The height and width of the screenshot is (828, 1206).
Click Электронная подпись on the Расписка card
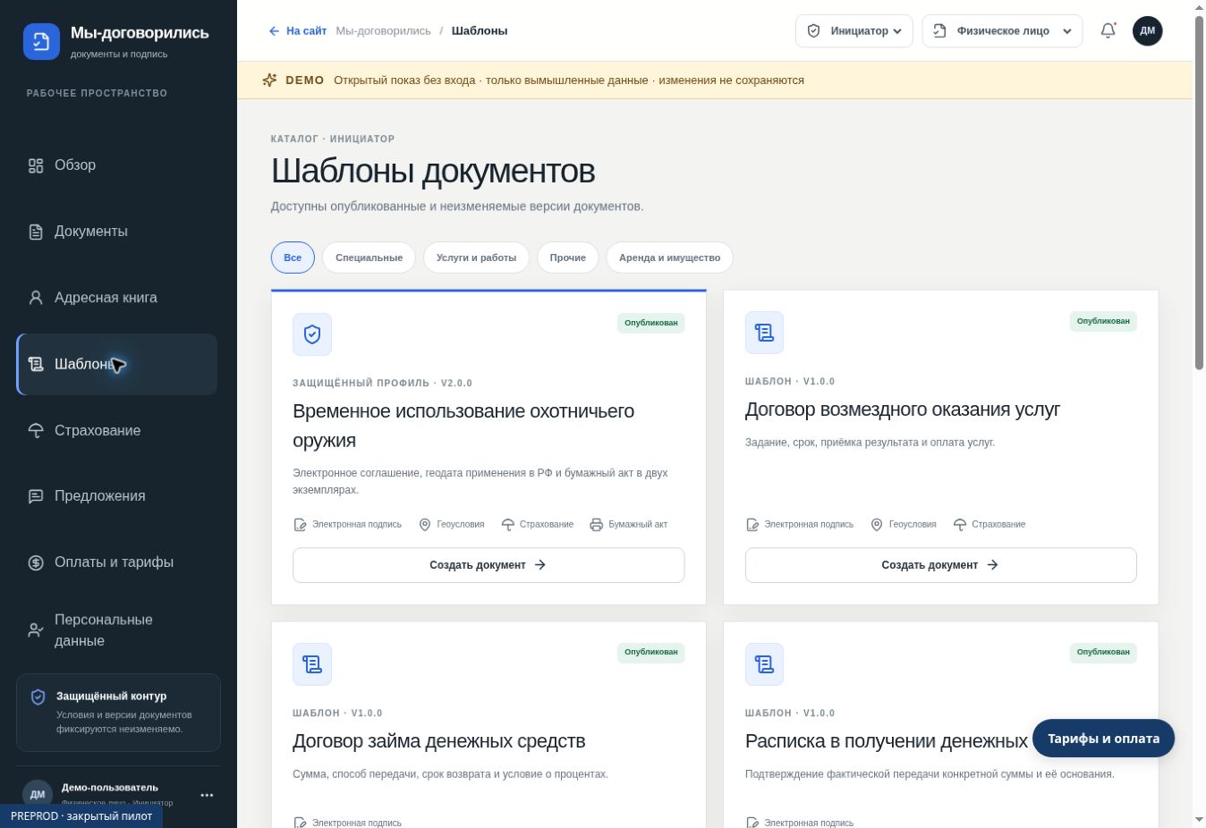[x=800, y=823]
